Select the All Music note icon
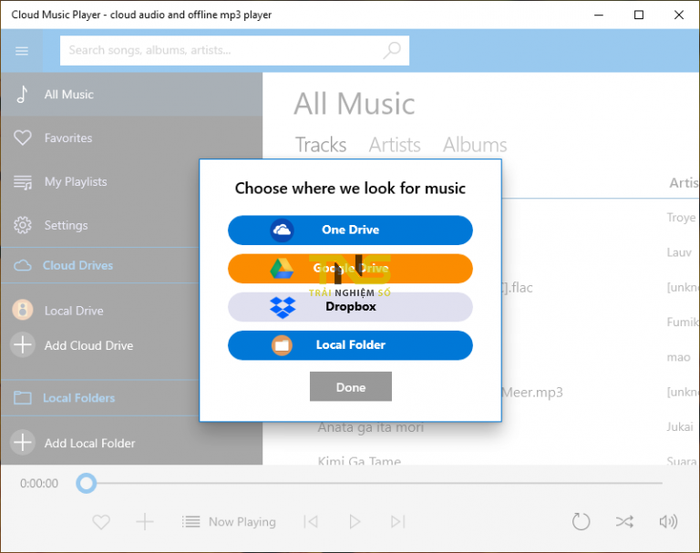 click(22, 94)
